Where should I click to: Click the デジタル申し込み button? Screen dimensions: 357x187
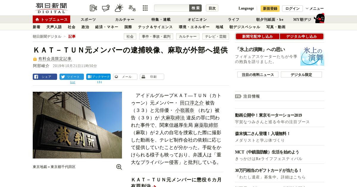click(x=302, y=37)
